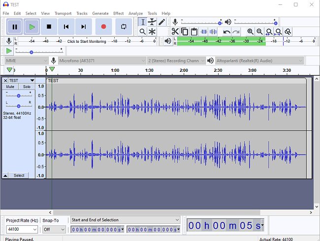Skip to end of project
320x241 pixels.
pyautogui.click(x=84, y=27)
